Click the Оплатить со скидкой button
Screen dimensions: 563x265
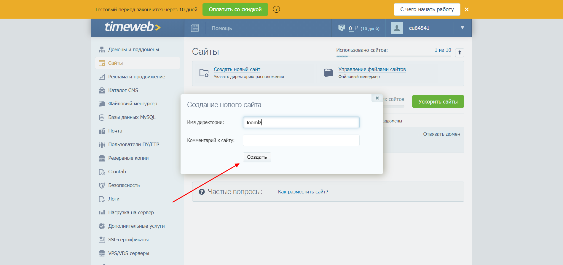[235, 9]
